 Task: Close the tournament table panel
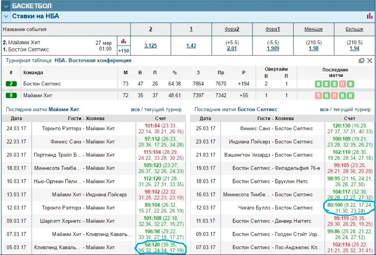[x=369, y=60]
